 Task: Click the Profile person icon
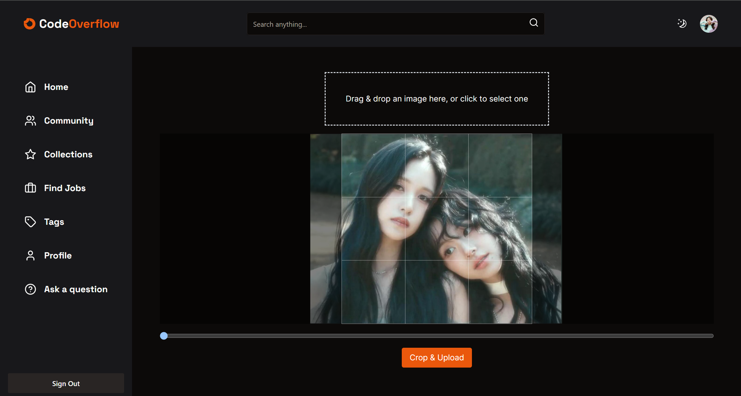pyautogui.click(x=30, y=256)
